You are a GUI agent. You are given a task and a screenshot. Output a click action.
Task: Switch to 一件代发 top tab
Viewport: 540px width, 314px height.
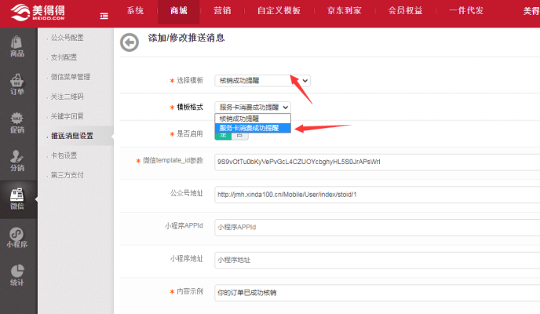(466, 11)
